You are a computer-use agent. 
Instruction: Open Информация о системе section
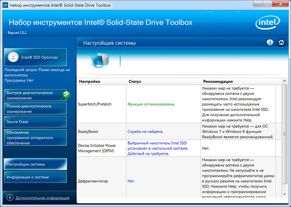click(x=35, y=177)
